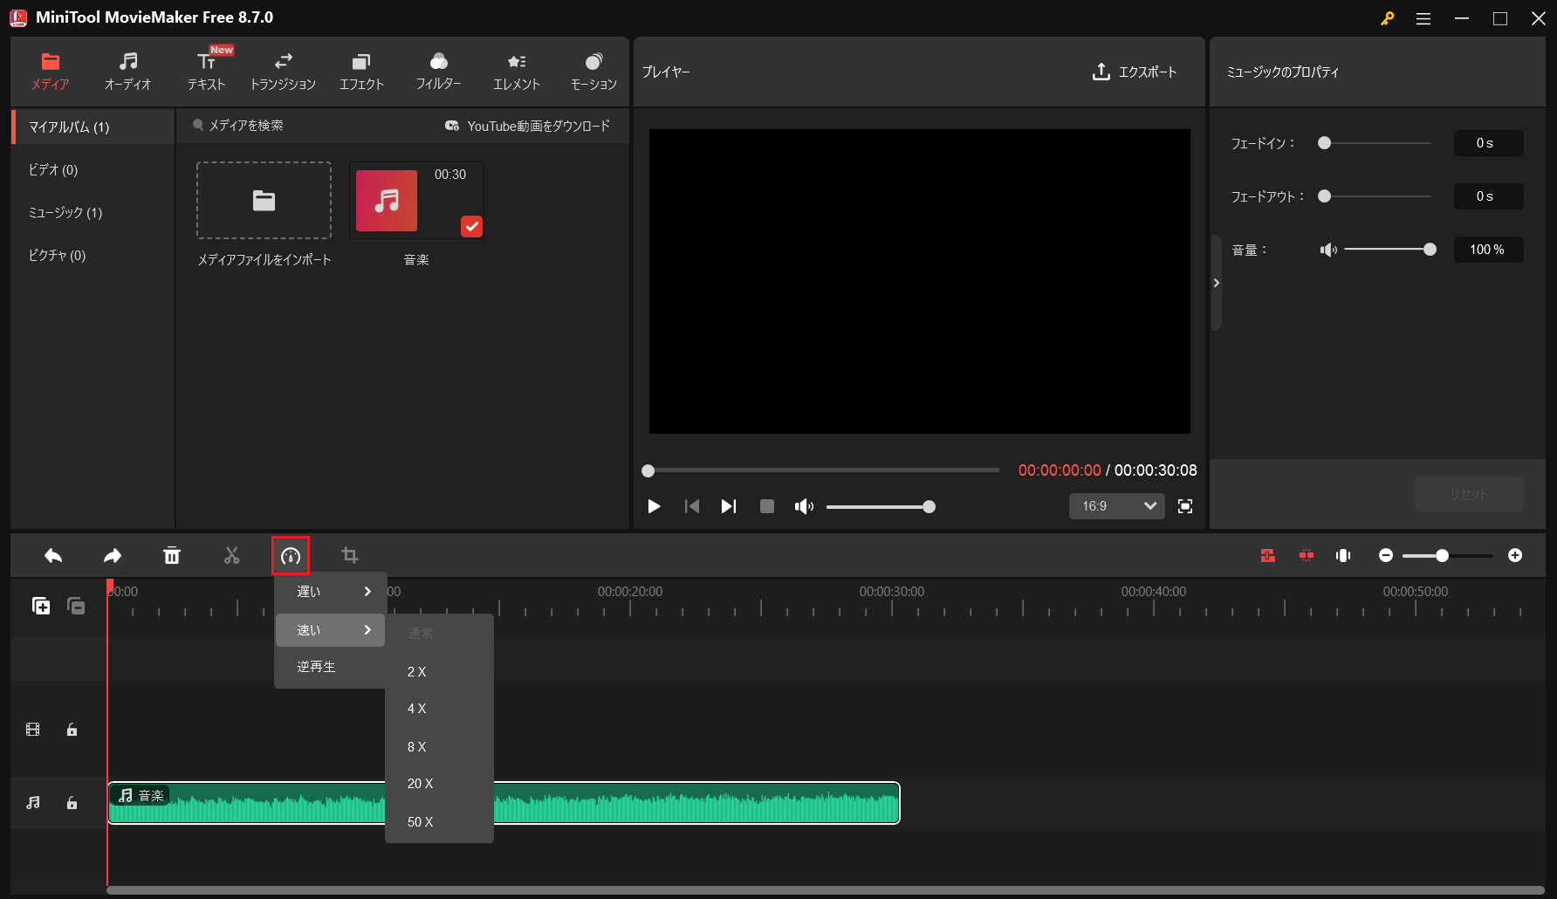Choose 逆再生 from speed menu
Screen dimensions: 1557x899
[331, 667]
